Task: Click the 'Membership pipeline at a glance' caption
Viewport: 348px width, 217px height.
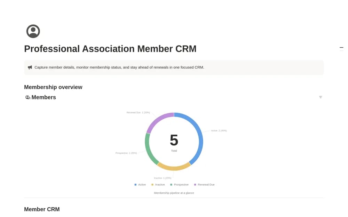Action: click(x=174, y=193)
